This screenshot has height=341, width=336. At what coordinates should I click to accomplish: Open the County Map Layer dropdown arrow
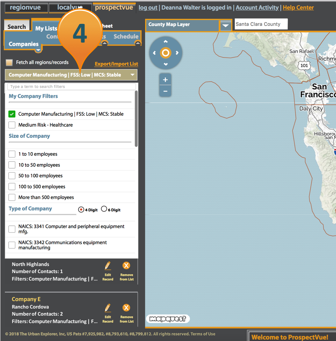click(225, 25)
